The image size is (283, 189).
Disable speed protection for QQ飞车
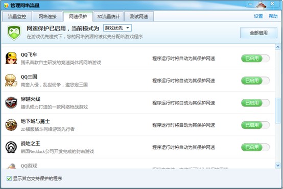click(255, 59)
